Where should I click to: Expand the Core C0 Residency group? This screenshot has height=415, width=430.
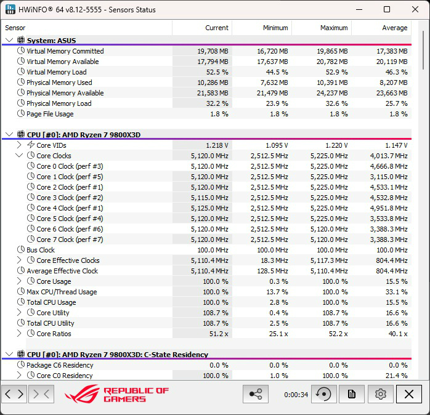pyautogui.click(x=19, y=375)
